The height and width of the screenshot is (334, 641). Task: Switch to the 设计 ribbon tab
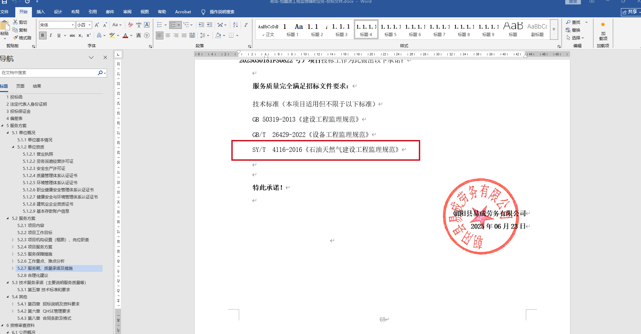(x=58, y=12)
